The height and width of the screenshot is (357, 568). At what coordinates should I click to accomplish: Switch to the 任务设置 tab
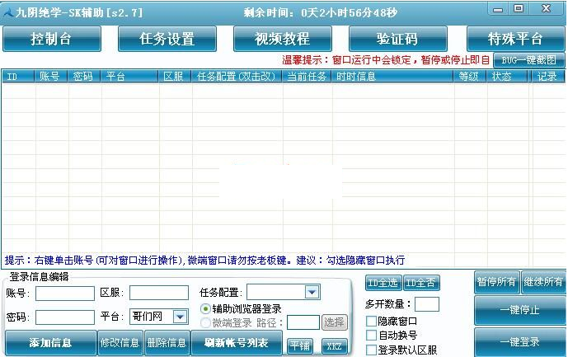(167, 39)
